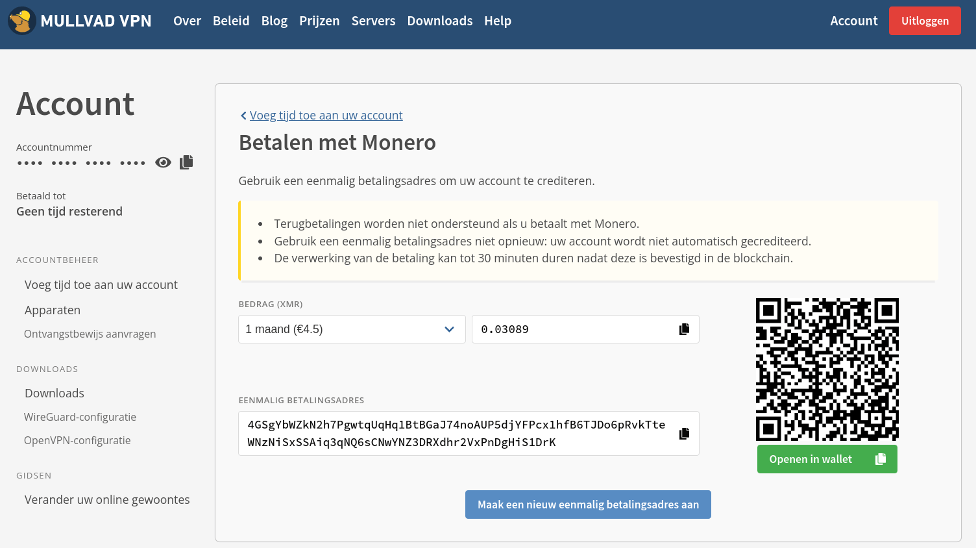Click the back chevron before Voeg tijd toe
The image size is (976, 548).
pyautogui.click(x=243, y=116)
